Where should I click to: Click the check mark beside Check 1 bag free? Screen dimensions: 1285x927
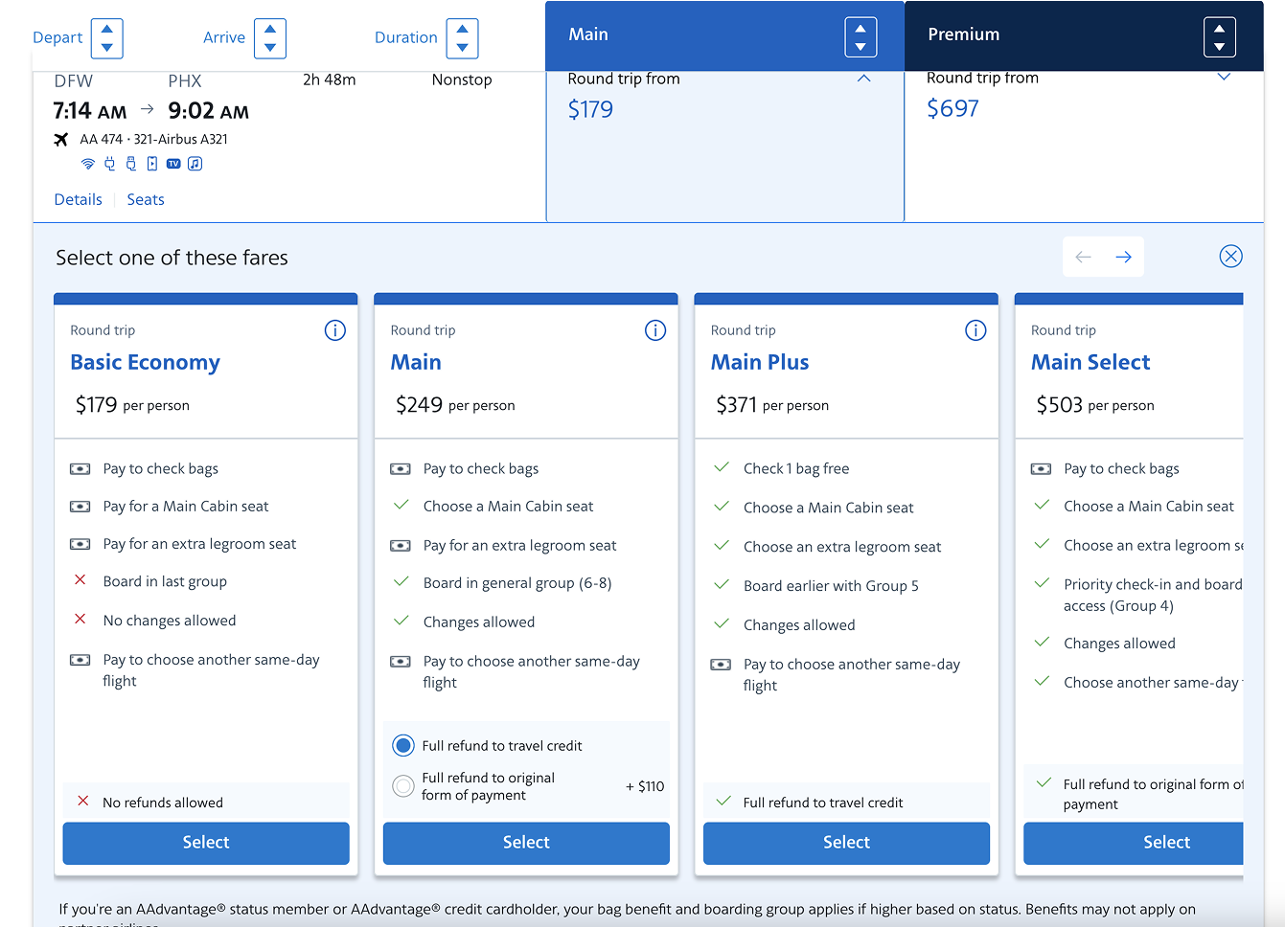tap(722, 467)
